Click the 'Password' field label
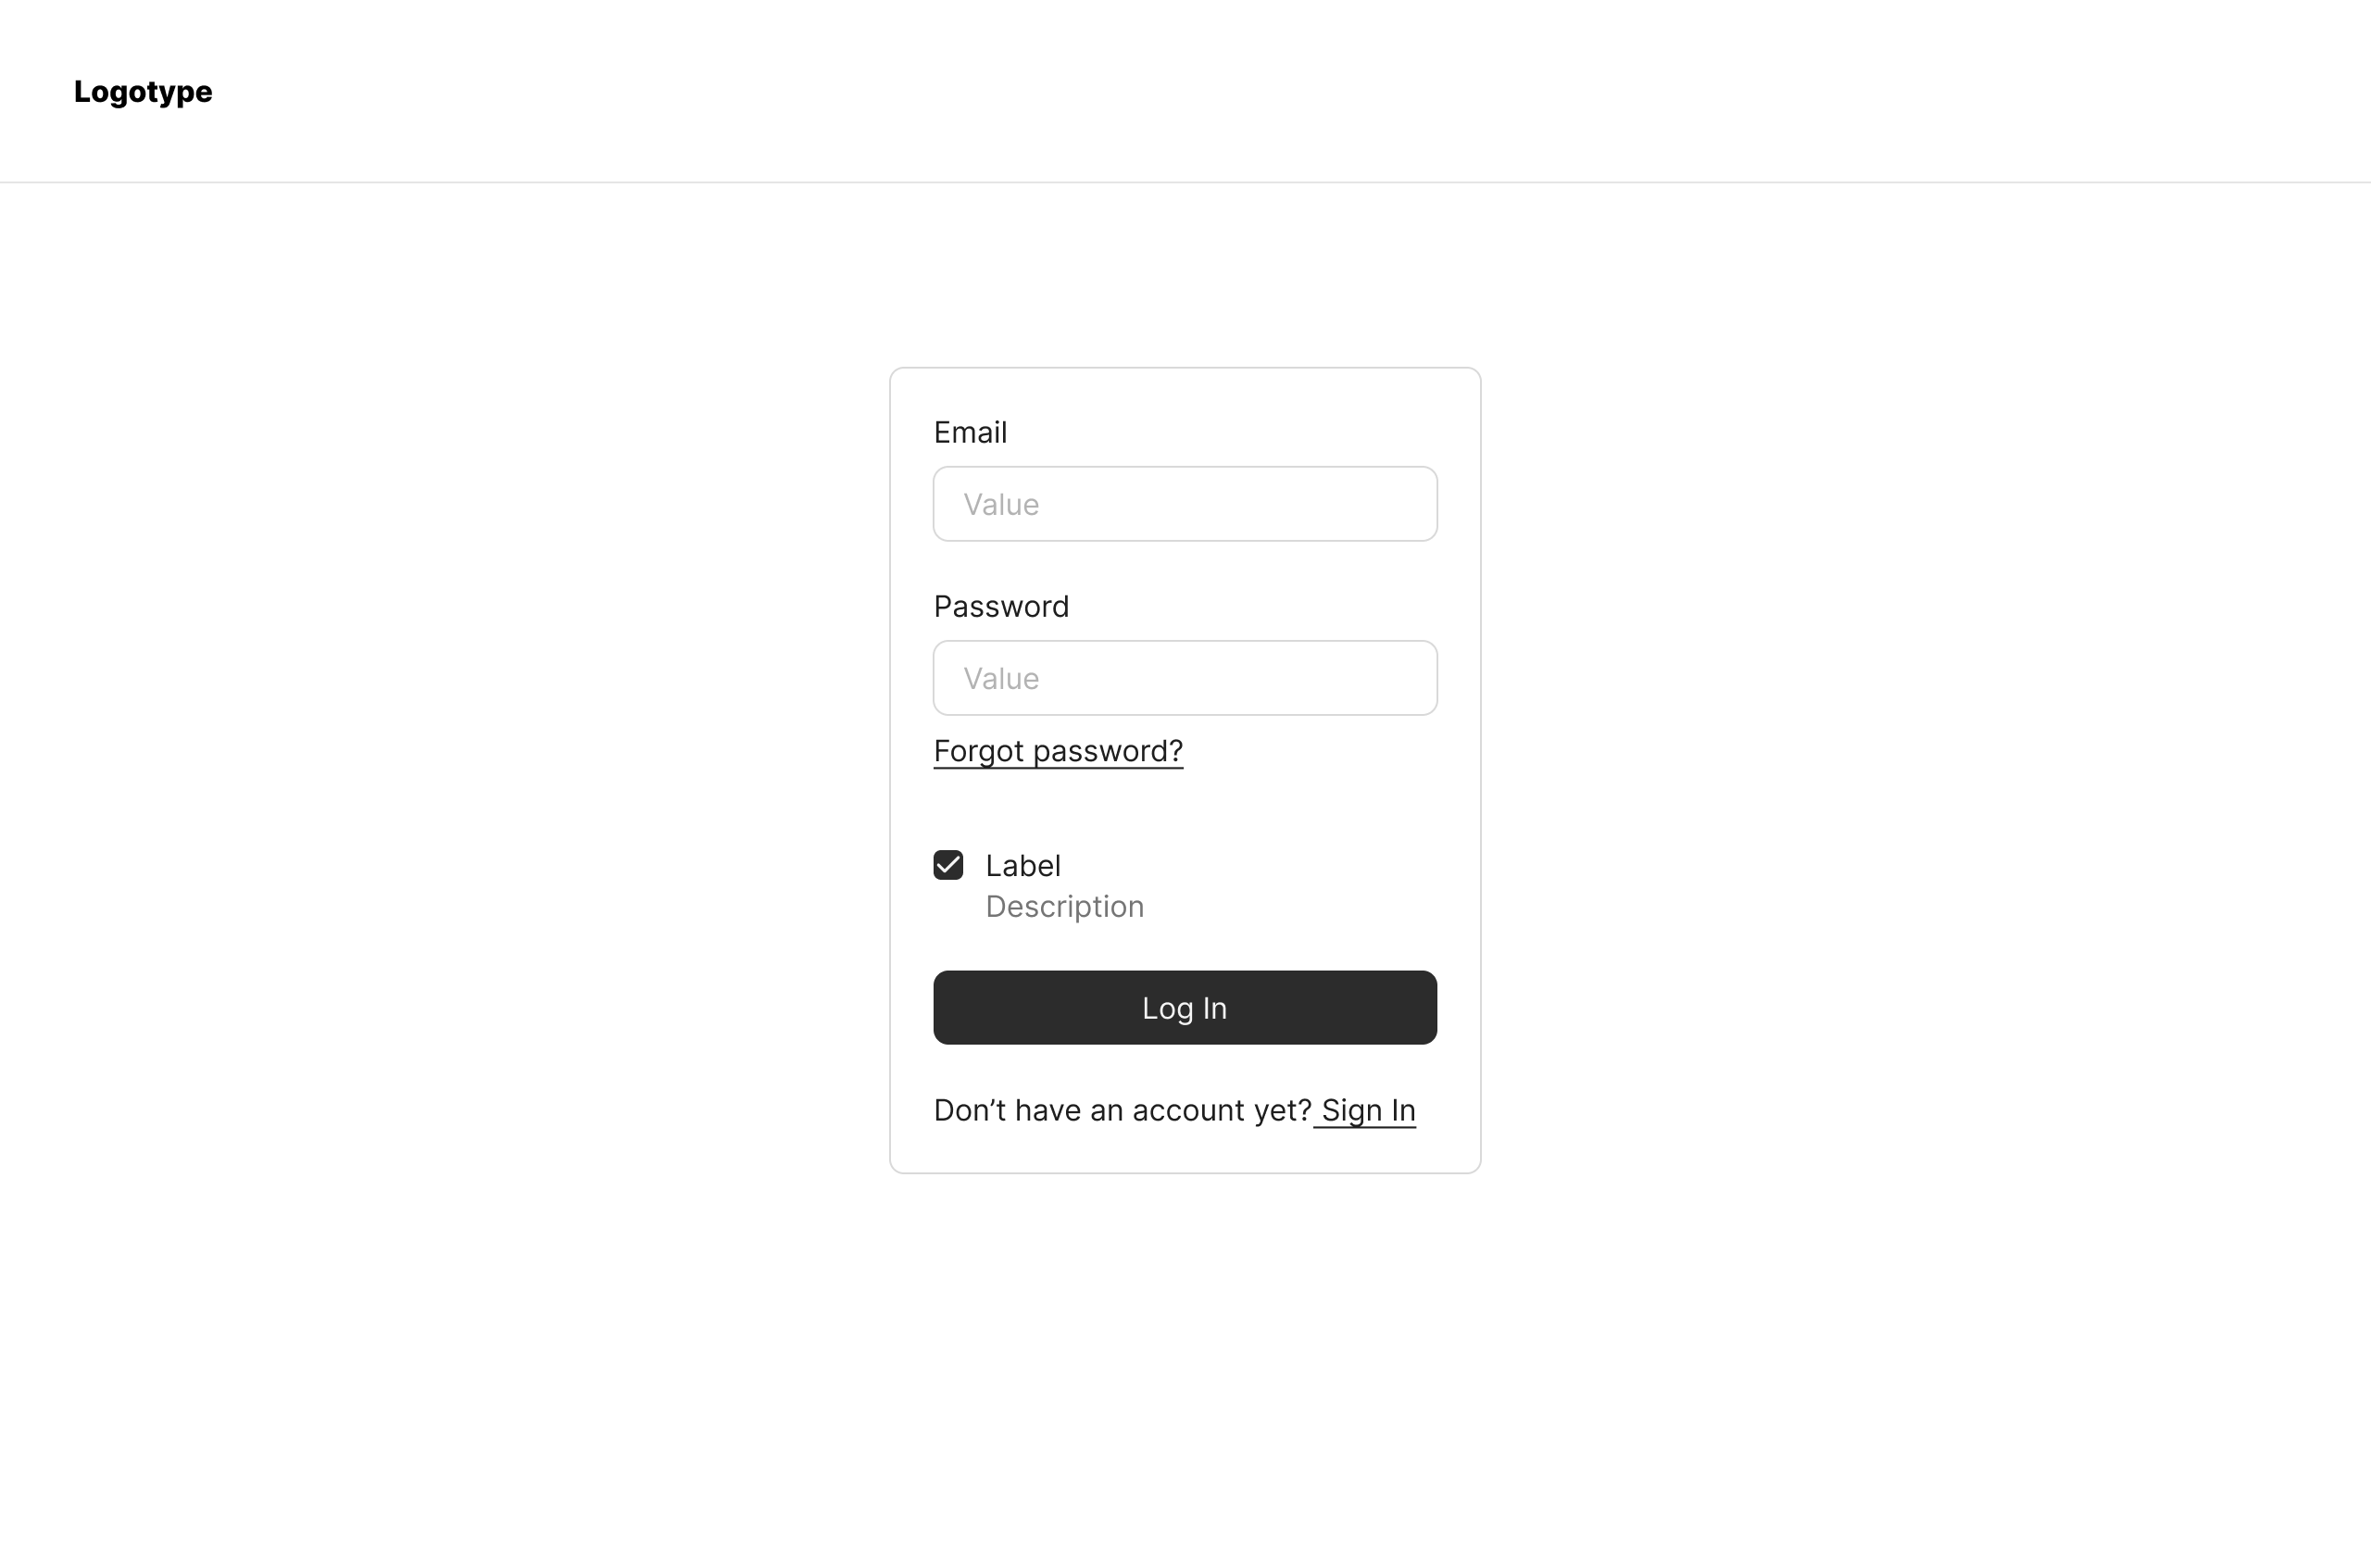Viewport: 2371px width, 1541px height. point(1000,607)
